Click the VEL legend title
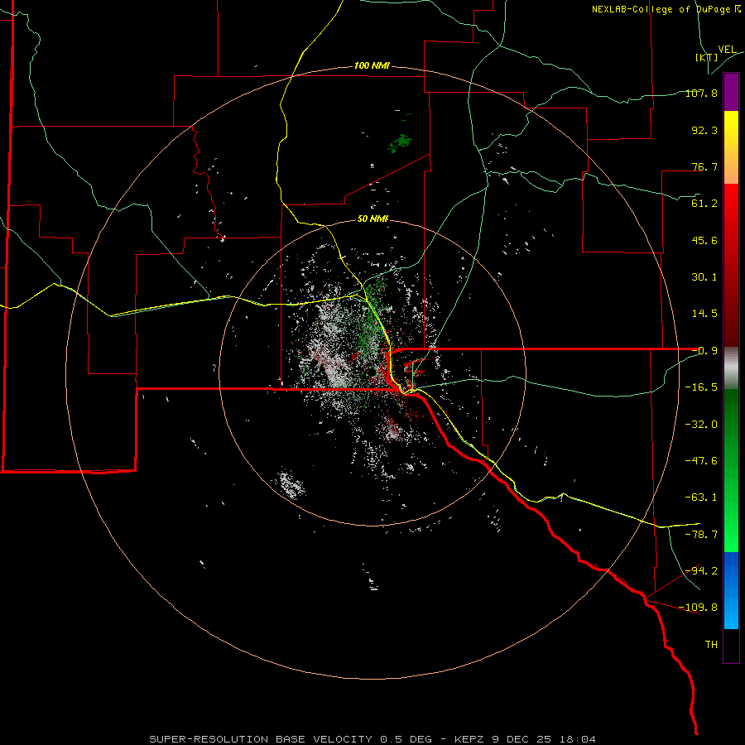The image size is (745, 745). point(727,50)
